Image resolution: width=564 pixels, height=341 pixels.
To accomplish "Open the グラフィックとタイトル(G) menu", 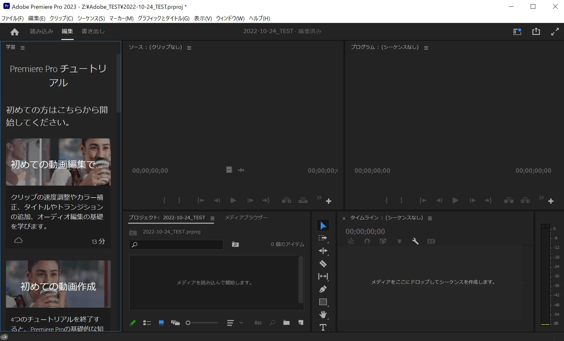I will pyautogui.click(x=164, y=18).
